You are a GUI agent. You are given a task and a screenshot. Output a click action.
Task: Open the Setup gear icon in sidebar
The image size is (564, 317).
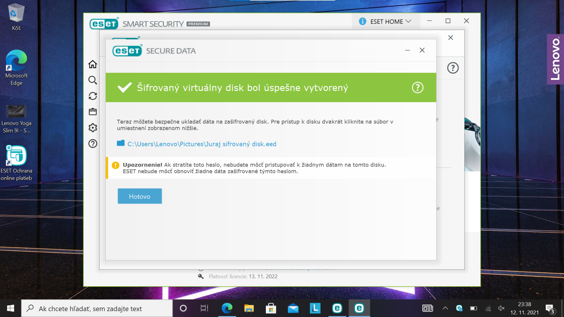tap(93, 128)
